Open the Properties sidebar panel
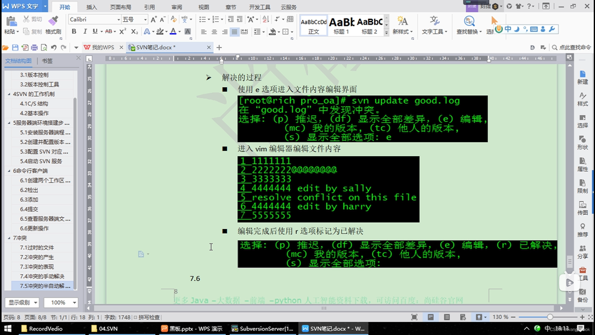 click(x=582, y=164)
